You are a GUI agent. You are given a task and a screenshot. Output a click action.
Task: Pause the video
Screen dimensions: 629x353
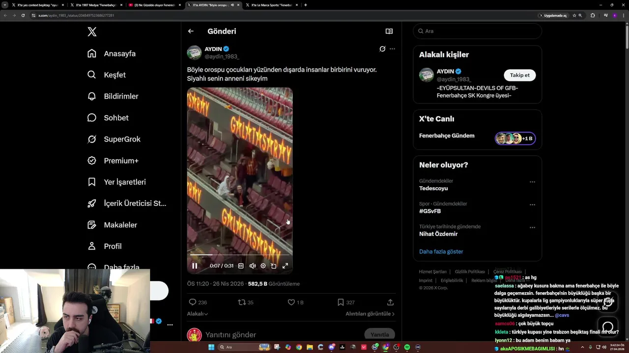tap(195, 266)
